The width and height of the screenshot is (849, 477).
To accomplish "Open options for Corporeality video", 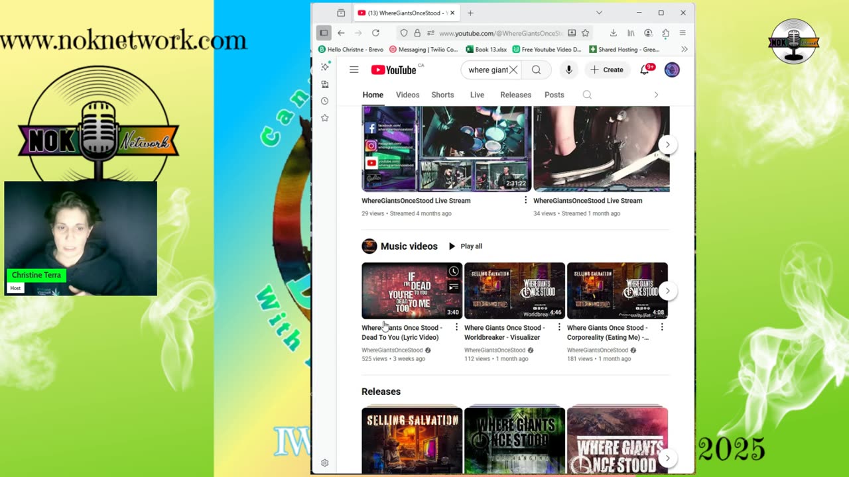I will tap(661, 327).
